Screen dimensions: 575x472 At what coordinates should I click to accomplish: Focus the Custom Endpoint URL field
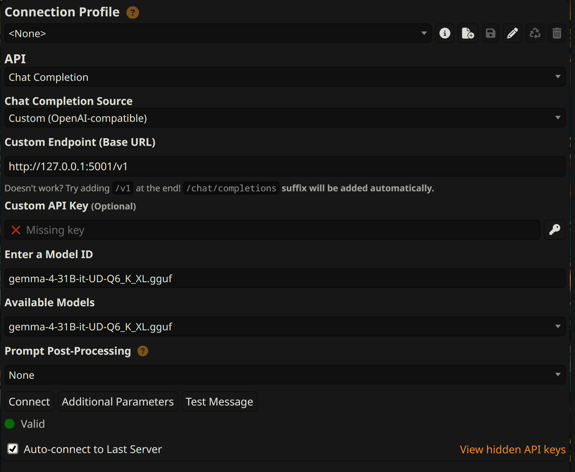(x=285, y=166)
